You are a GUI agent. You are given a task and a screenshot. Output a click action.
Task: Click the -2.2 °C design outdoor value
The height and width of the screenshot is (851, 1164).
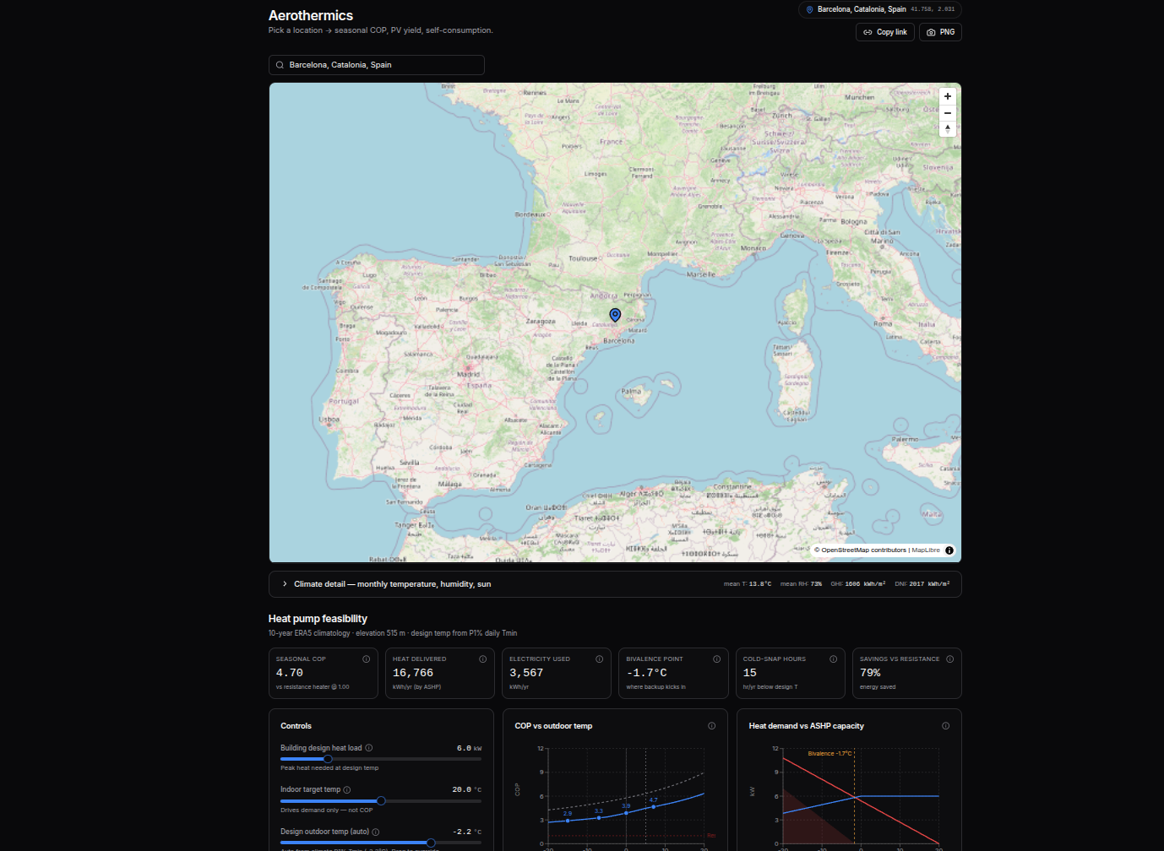tap(467, 832)
